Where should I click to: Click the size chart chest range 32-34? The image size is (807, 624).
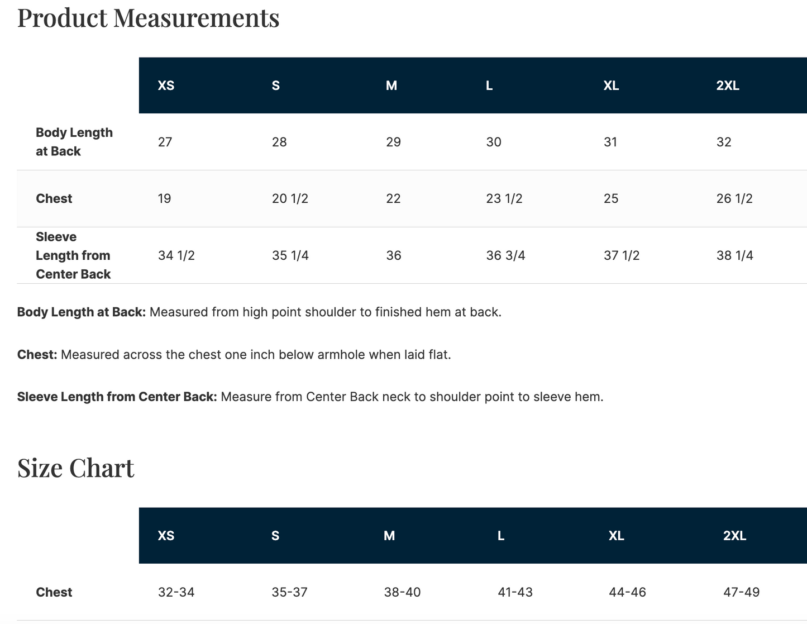coord(176,592)
